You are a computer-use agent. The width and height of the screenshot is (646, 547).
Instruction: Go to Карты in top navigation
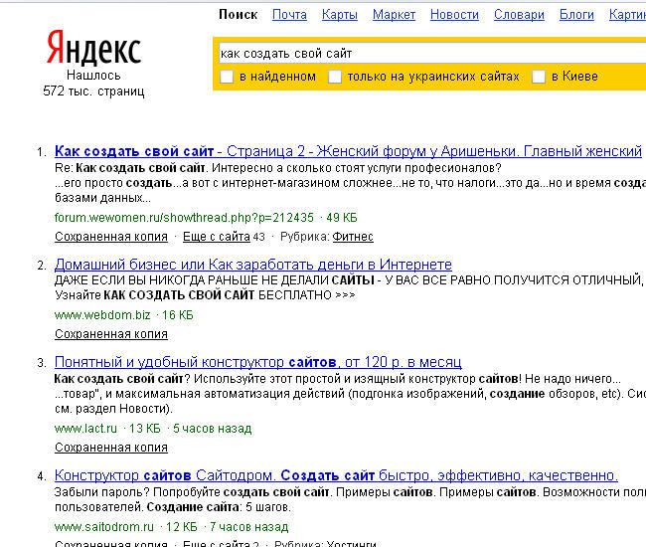[340, 15]
